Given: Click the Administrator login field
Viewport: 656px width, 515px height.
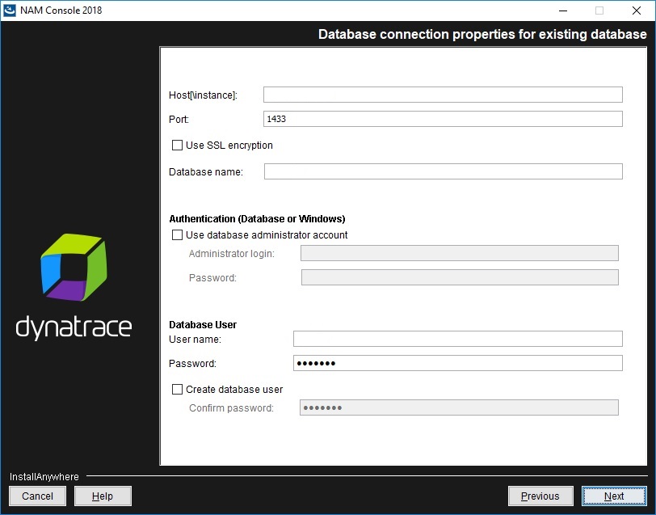Looking at the screenshot, I should pyautogui.click(x=460, y=253).
